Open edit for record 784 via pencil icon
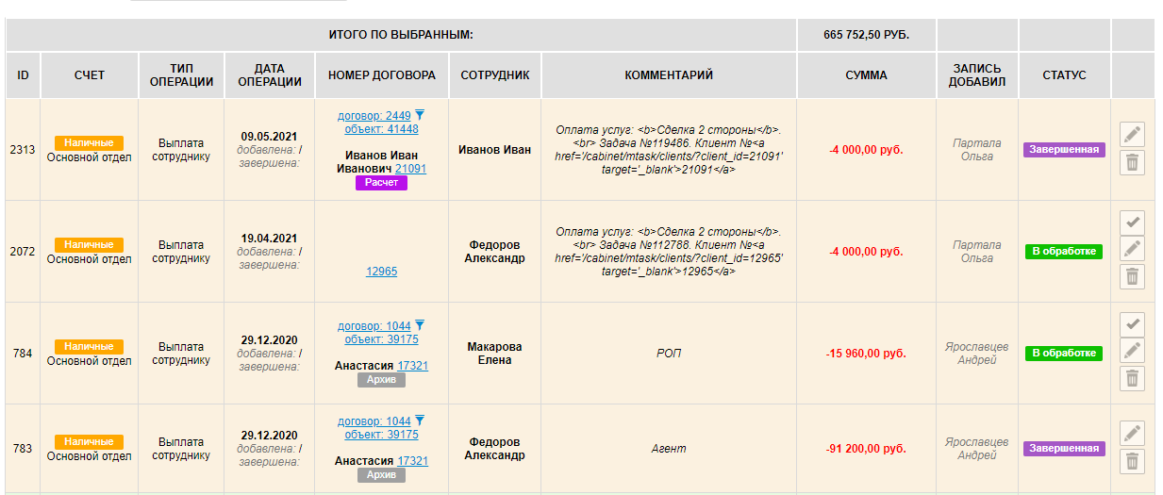1163x495 pixels. (x=1133, y=351)
